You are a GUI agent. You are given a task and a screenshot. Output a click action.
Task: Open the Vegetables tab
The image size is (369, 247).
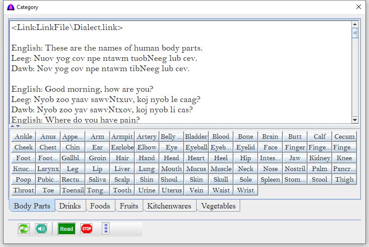click(218, 206)
